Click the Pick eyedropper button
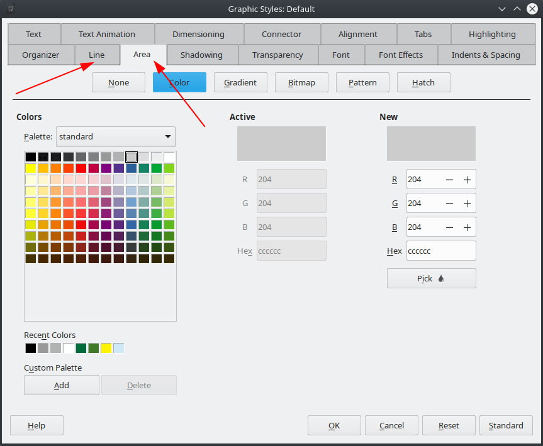Viewport: 543px width, 446px height. [x=431, y=278]
